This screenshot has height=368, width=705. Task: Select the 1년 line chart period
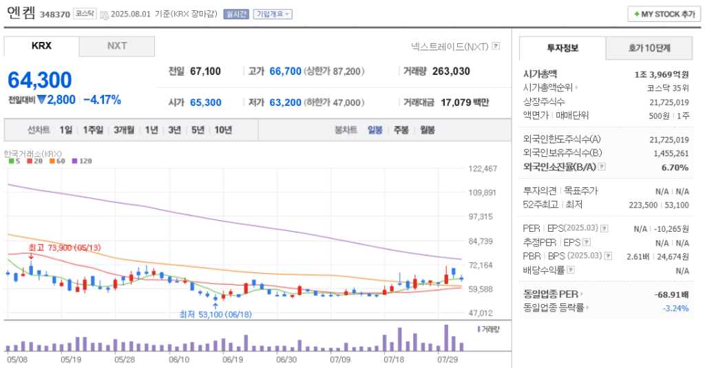[x=151, y=130]
